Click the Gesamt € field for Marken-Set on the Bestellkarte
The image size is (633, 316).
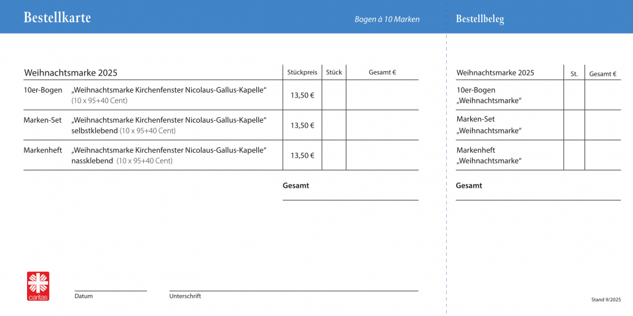click(x=382, y=125)
